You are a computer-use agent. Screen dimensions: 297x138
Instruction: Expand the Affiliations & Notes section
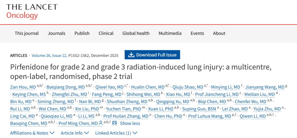(32, 133)
